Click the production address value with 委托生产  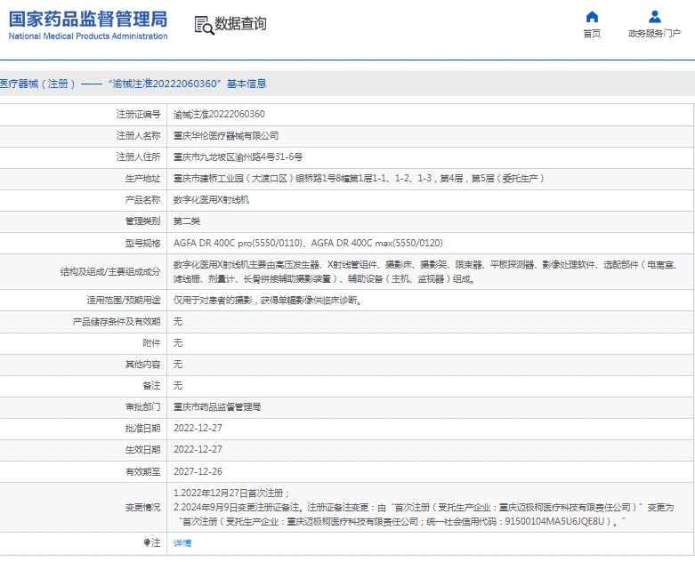(359, 179)
